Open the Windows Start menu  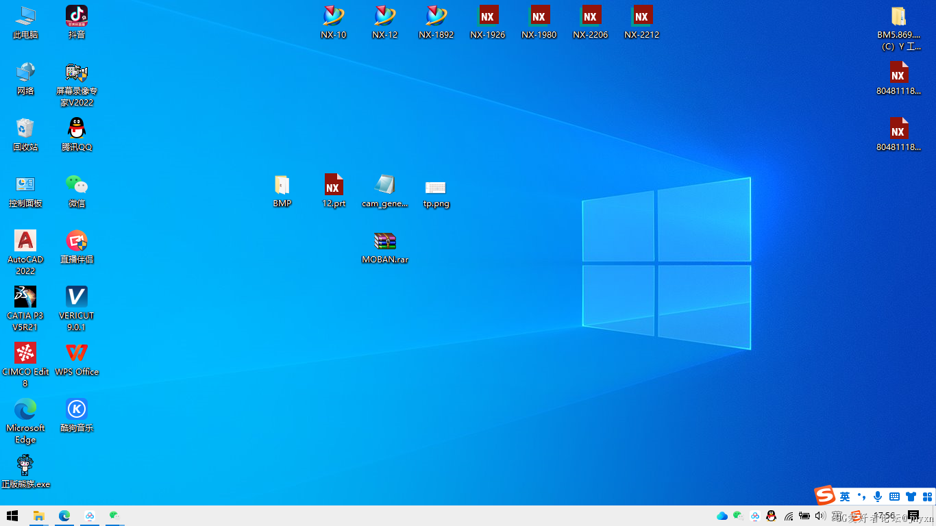pos(12,516)
